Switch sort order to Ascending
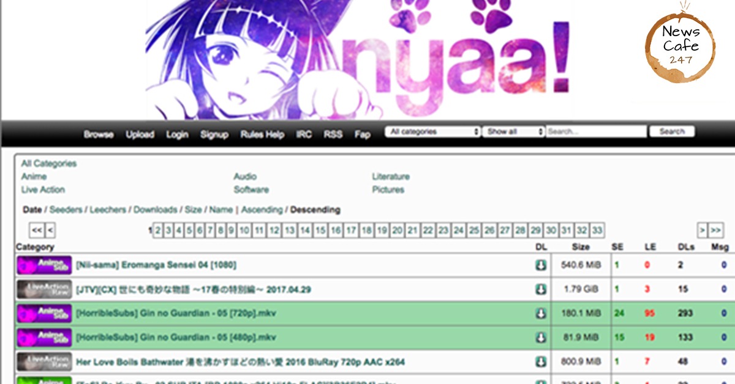The image size is (735, 384). [x=262, y=210]
